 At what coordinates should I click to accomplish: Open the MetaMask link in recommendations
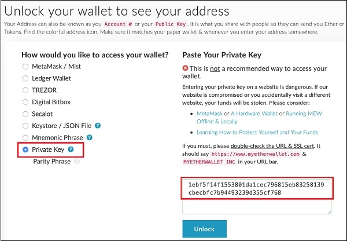click(213, 114)
